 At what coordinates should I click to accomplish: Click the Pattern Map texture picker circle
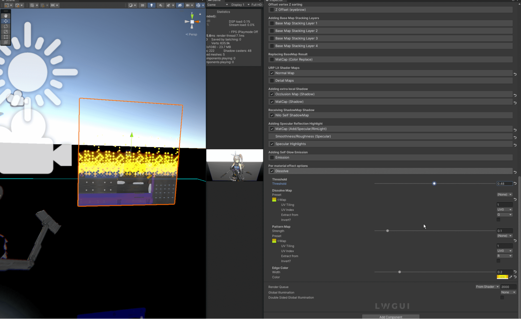click(x=278, y=241)
